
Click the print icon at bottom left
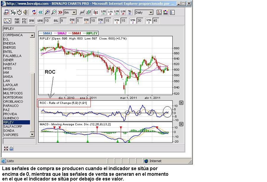click(11, 148)
